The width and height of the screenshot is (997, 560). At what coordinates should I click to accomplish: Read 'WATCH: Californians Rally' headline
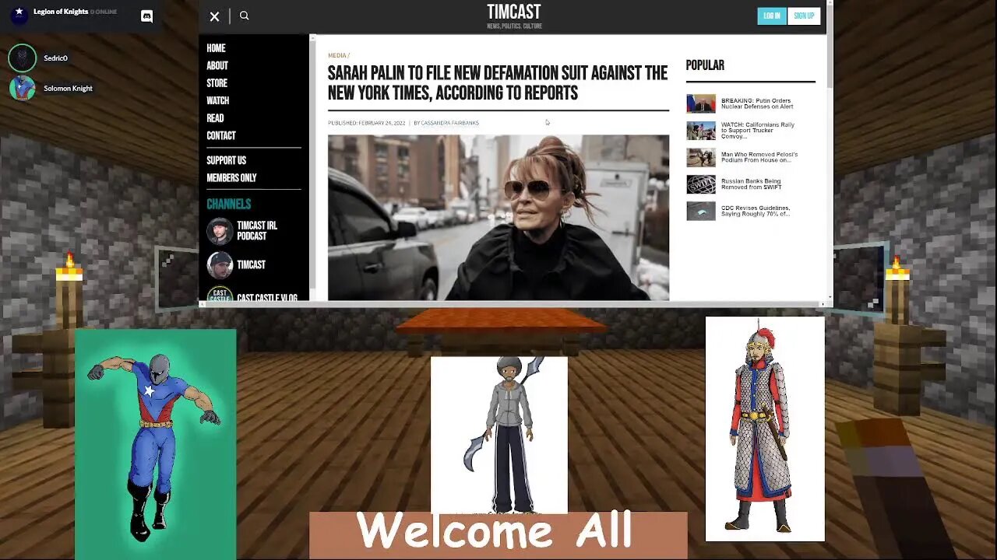758,131
